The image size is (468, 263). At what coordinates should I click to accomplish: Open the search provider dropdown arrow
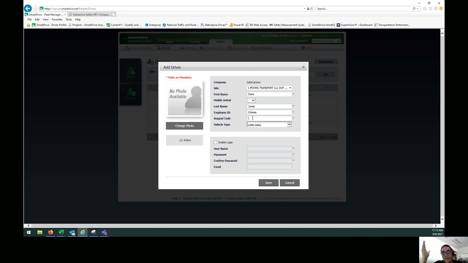pos(418,8)
